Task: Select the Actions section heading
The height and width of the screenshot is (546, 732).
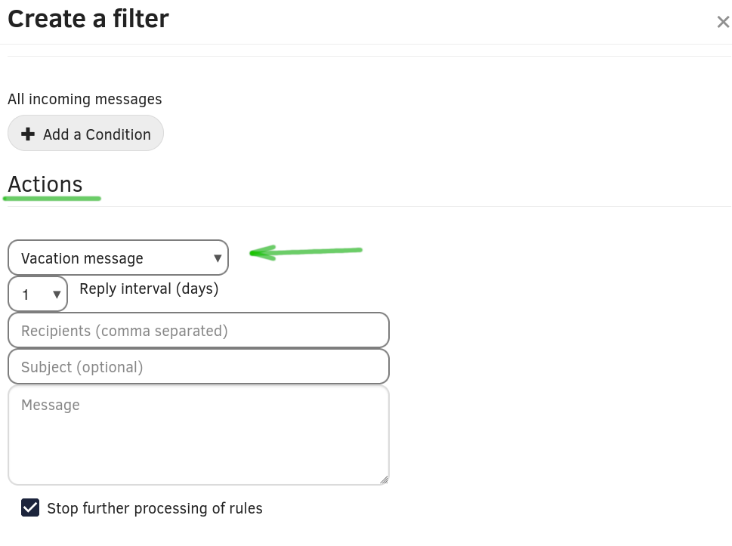Action: pos(45,184)
